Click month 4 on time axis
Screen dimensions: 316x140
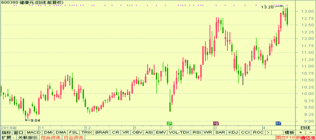tap(264, 128)
